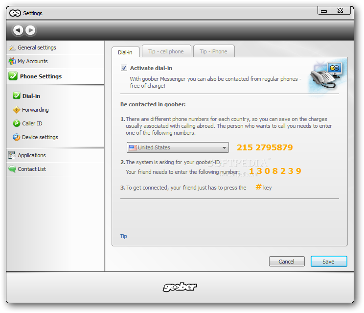Close the Settings window
Image resolution: width=364 pixels, height=313 pixels.
[x=340, y=11]
